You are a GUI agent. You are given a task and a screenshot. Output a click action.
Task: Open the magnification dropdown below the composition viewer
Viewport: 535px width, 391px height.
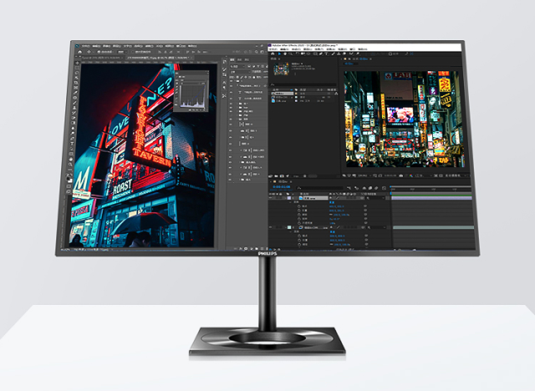coord(364,176)
